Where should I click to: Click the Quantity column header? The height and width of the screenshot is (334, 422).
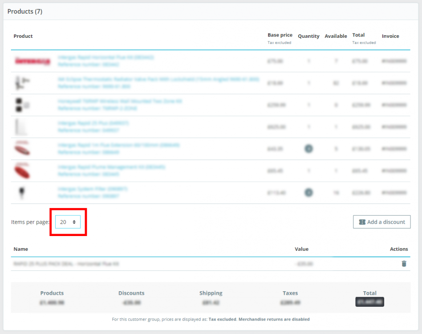pyautogui.click(x=308, y=36)
